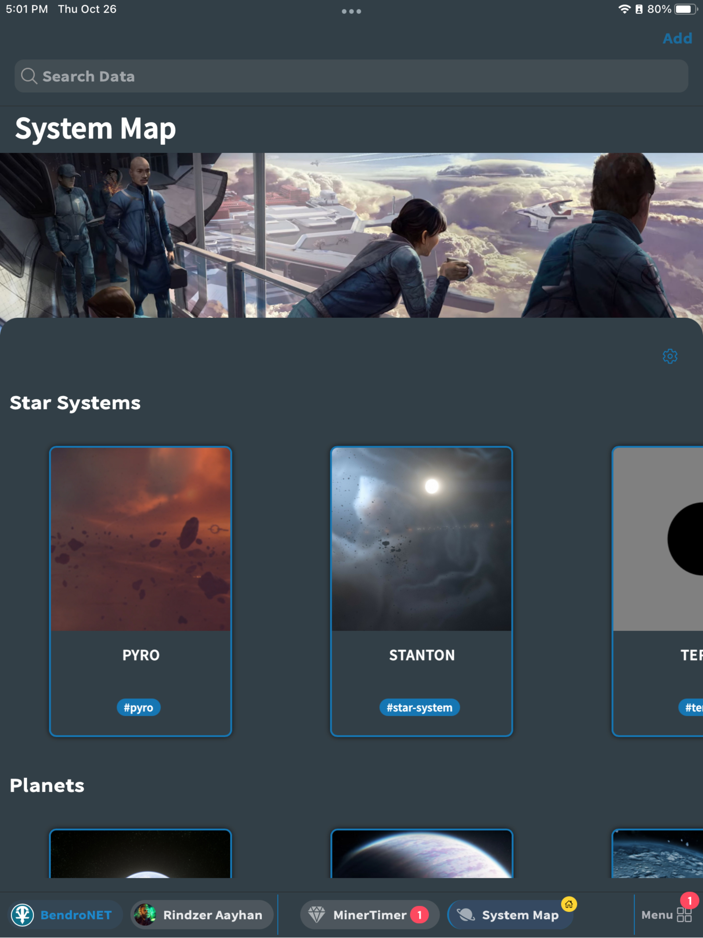This screenshot has height=938, width=703.
Task: Tap the Thu Oct 26 date
Action: [x=87, y=9]
